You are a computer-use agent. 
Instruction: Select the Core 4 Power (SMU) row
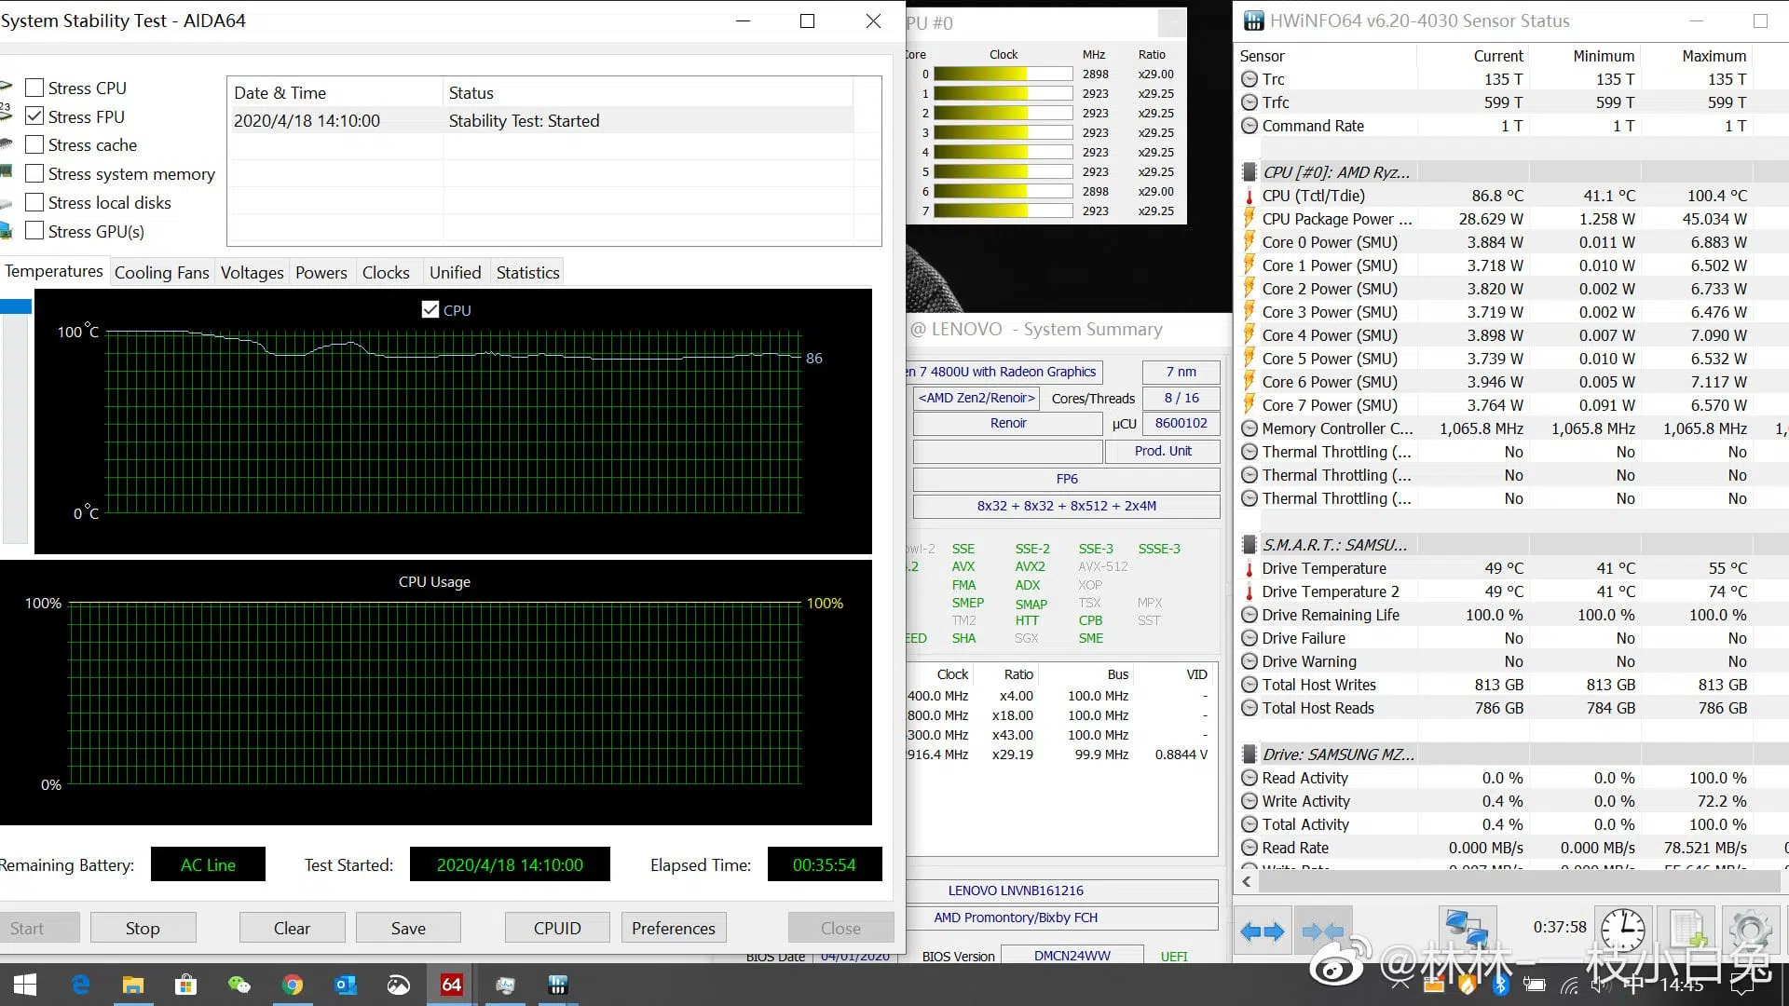coord(1509,335)
